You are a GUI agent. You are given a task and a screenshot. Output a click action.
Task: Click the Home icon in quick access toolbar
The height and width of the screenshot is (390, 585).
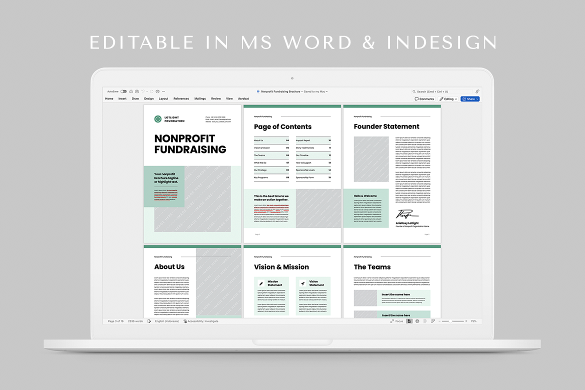(x=131, y=91)
